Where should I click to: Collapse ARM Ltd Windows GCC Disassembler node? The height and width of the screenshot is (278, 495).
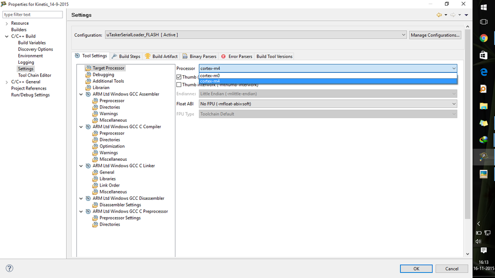(81, 198)
